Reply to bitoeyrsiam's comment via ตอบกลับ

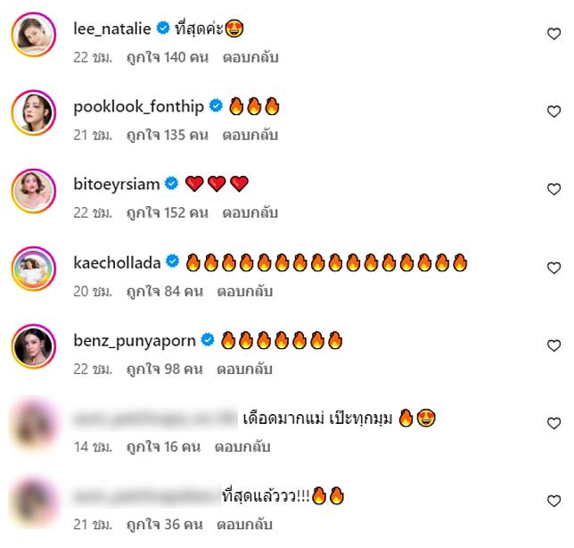[x=250, y=212]
